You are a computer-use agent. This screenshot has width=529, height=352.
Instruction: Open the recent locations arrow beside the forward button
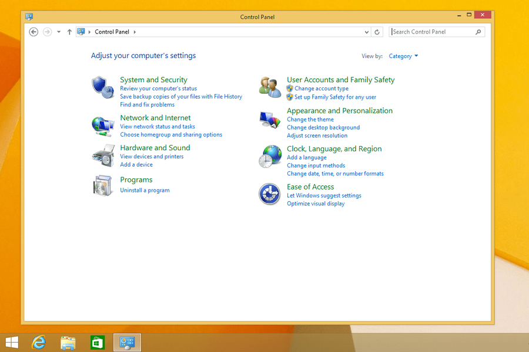click(59, 32)
